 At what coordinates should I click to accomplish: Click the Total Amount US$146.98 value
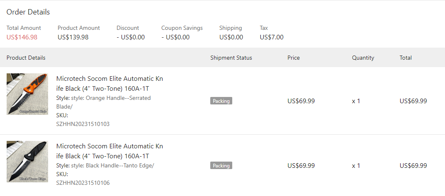[22, 37]
